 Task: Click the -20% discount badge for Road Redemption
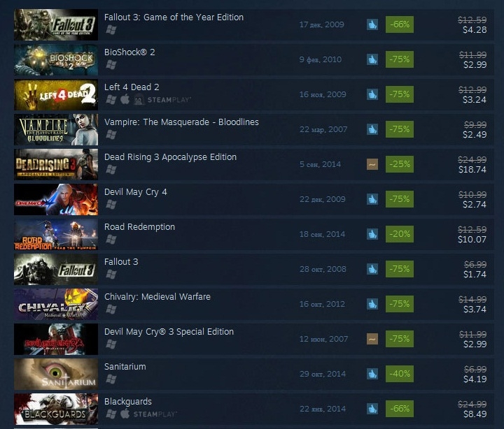pyautogui.click(x=400, y=234)
